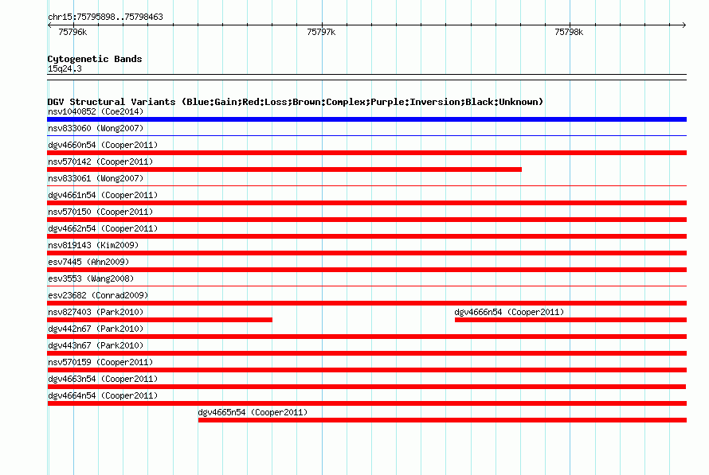Image resolution: width=709 pixels, height=475 pixels.
Task: Select the dgv4662n54 (Cooper2011) label
Action: pos(103,228)
